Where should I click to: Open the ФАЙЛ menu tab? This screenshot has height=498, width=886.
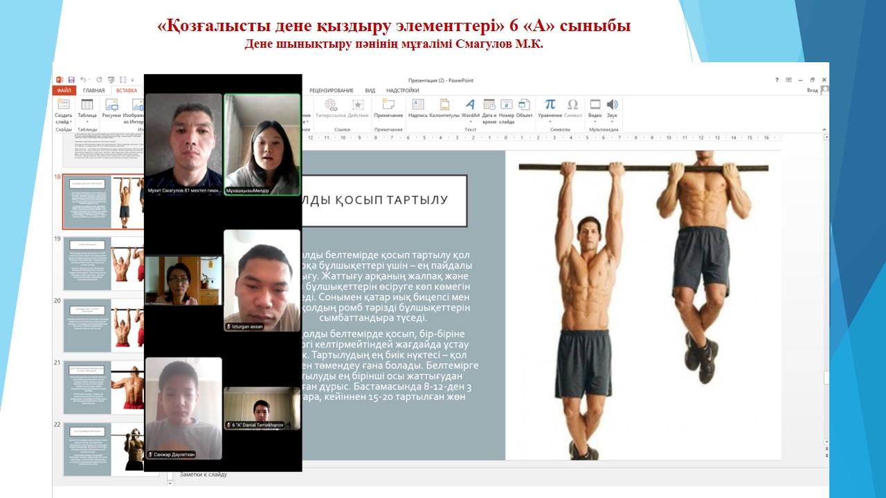click(x=64, y=91)
